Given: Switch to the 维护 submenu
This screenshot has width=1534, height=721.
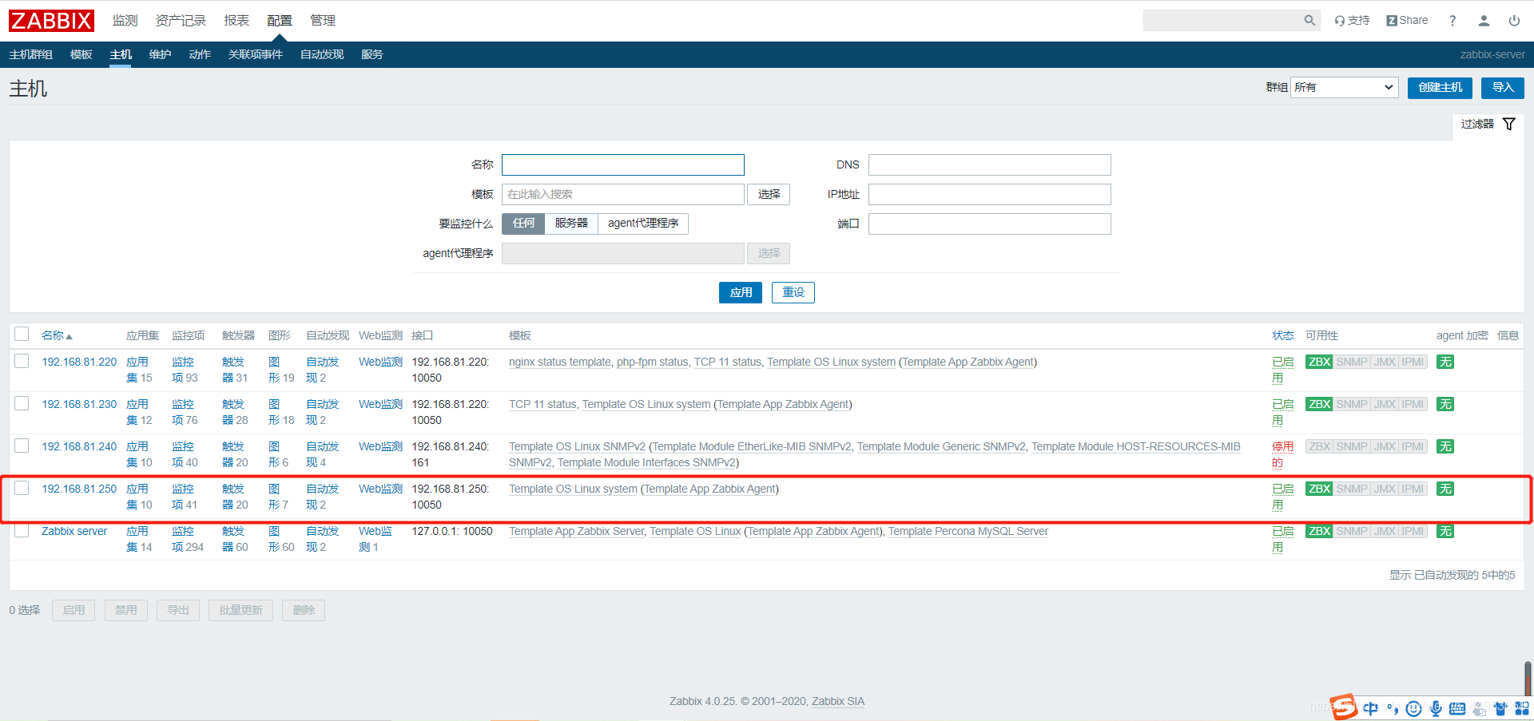Looking at the screenshot, I should point(160,54).
